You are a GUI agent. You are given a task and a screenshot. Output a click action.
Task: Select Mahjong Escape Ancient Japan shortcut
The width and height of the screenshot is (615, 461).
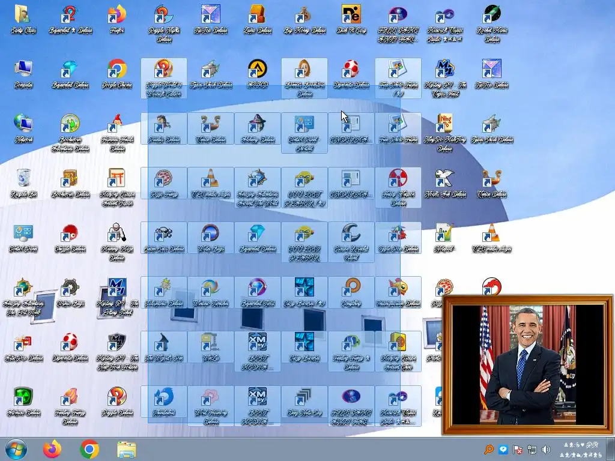(x=117, y=187)
